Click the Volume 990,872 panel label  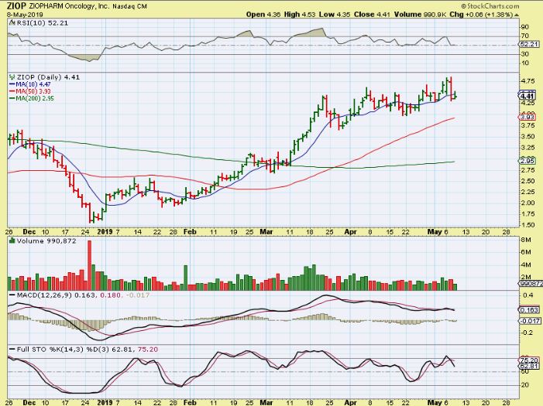pyautogui.click(x=46, y=241)
